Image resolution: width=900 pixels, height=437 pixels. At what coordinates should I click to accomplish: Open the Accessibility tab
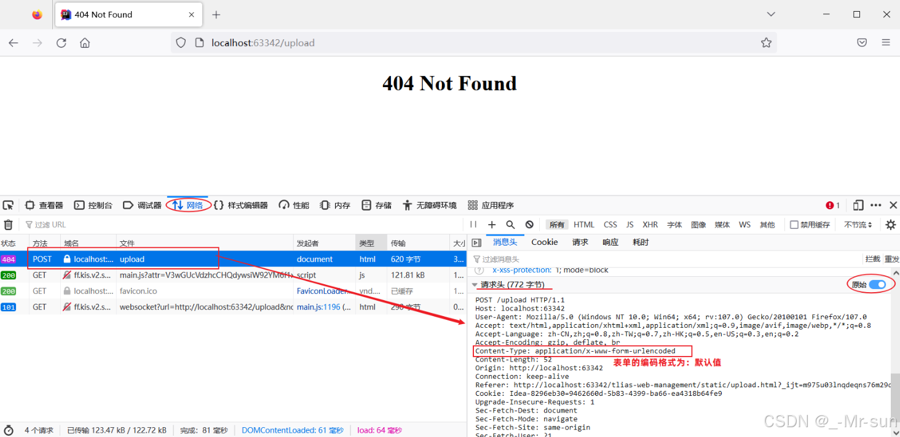tap(430, 205)
